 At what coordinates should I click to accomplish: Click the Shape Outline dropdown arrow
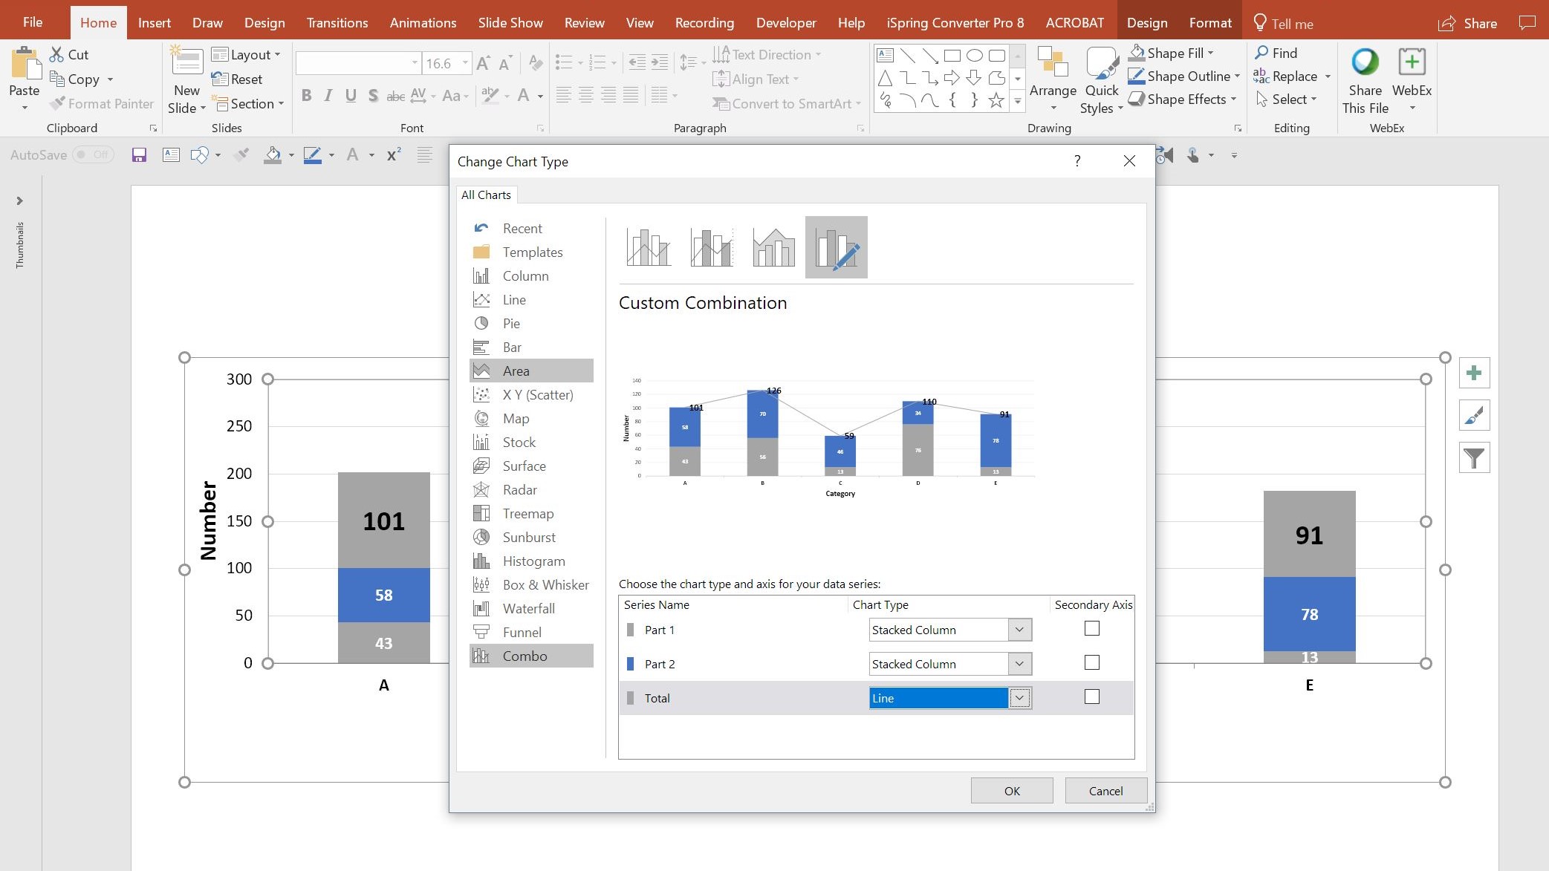(x=1234, y=76)
